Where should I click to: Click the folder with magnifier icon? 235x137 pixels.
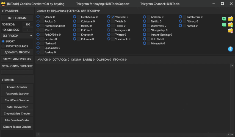point(231,19)
